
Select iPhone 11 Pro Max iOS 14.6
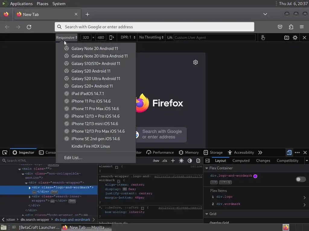96,109
